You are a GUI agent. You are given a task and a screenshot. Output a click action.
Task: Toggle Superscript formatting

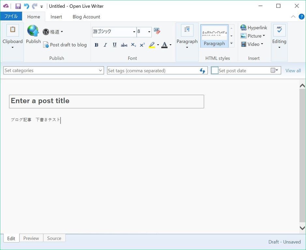[x=142, y=45]
